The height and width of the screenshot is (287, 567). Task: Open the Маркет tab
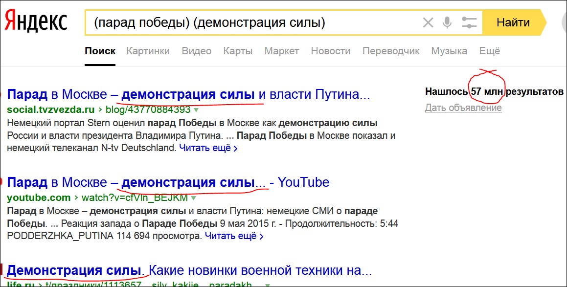(282, 51)
